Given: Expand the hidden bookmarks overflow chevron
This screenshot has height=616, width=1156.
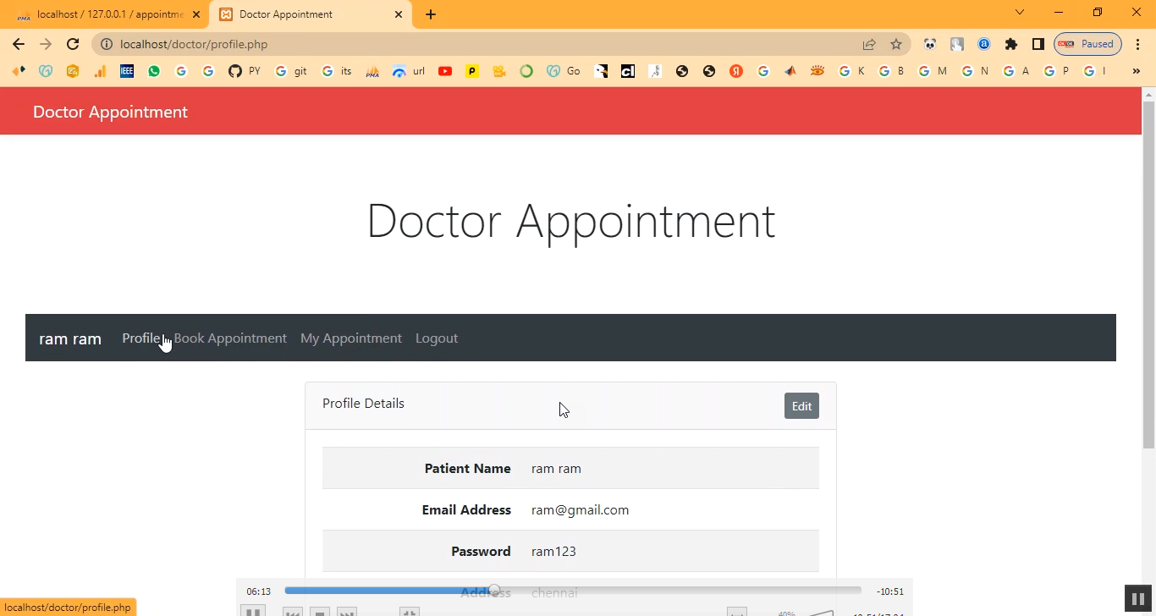Looking at the screenshot, I should [1136, 71].
